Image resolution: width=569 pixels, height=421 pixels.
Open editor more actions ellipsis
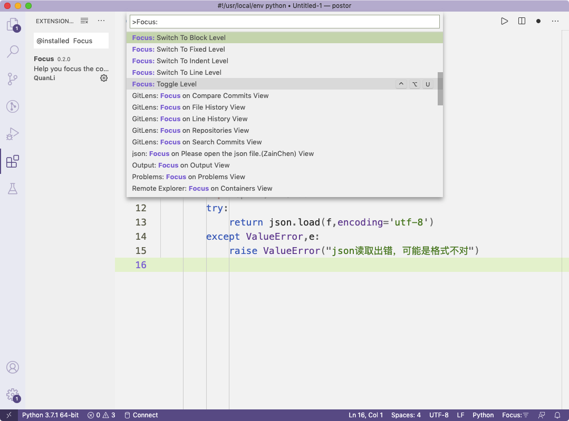pyautogui.click(x=555, y=21)
